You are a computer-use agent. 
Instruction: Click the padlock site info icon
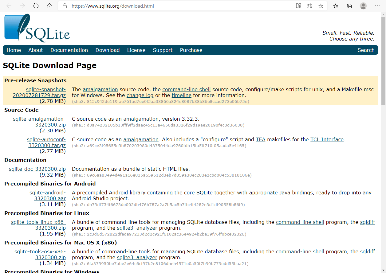point(65,6)
